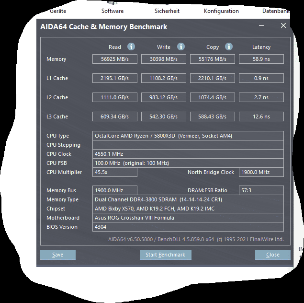The image size is (304, 303).
Task: Click North Bridge Clock value 1900.0 MHz
Action: tap(261, 172)
